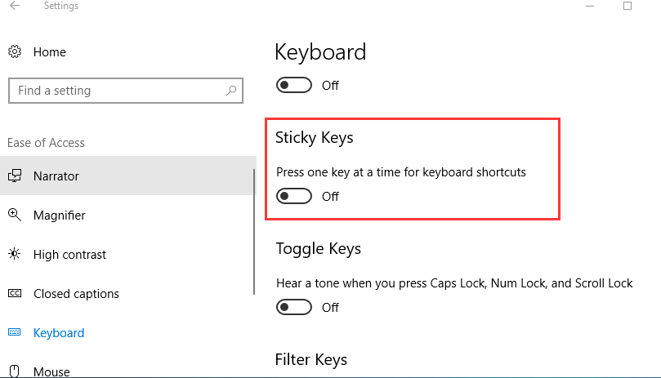The image size is (661, 378).
Task: Toggle the switch below the Keyboard heading
Action: [294, 86]
